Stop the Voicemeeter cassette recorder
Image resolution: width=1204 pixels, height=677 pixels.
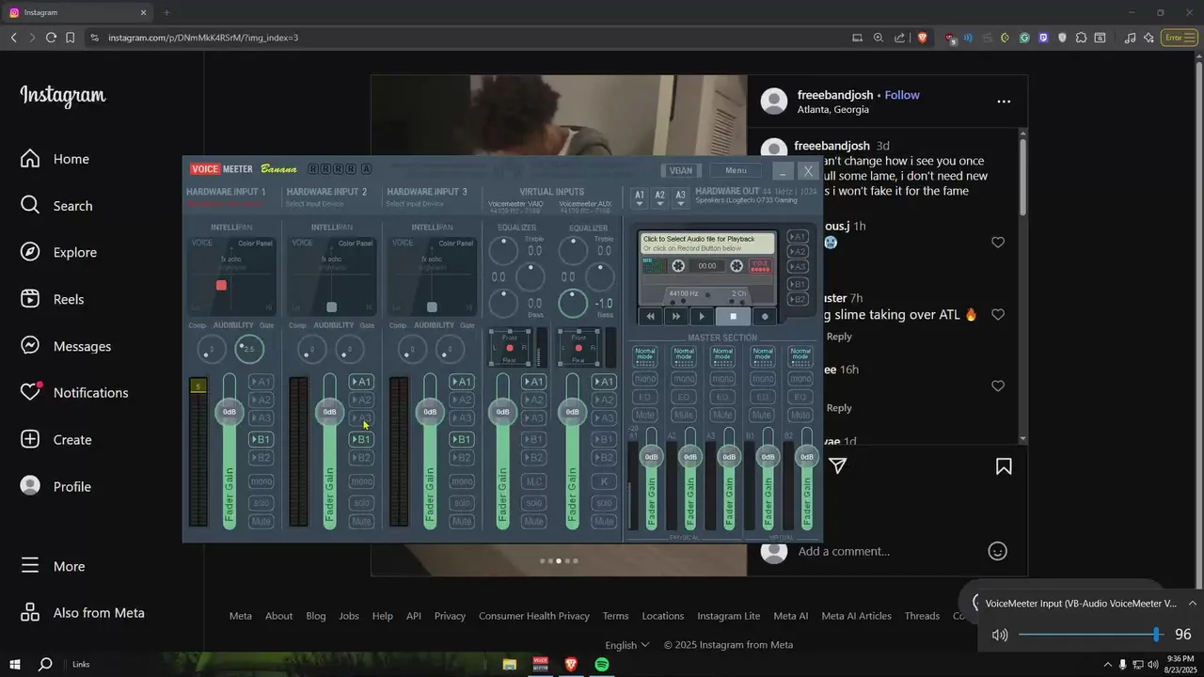coord(733,317)
